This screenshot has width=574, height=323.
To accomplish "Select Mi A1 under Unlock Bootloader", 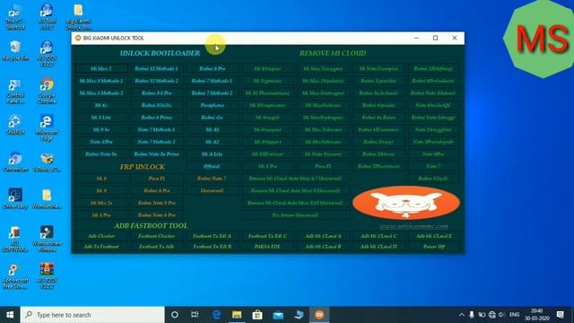I will 212,129.
